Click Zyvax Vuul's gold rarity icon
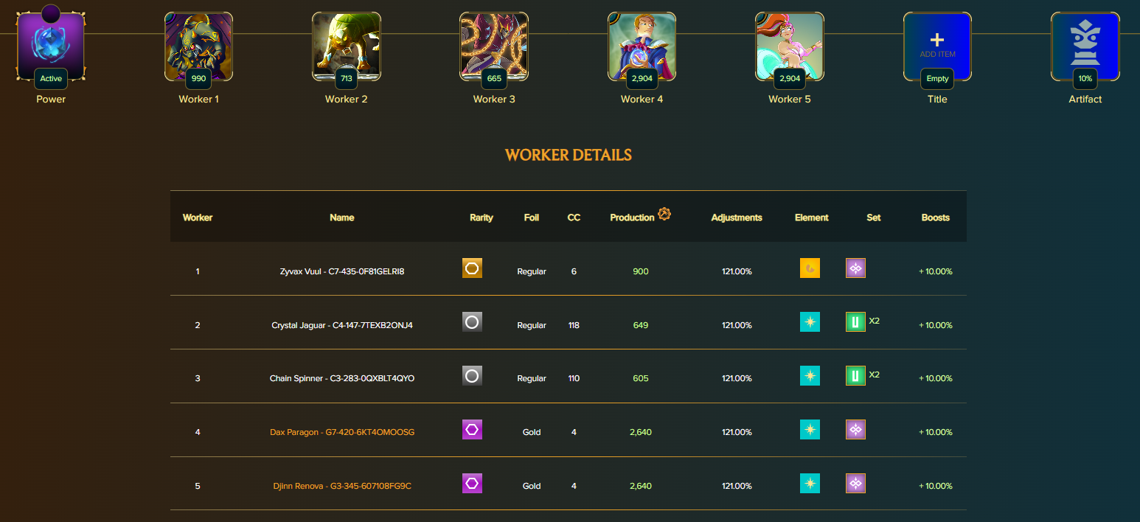The width and height of the screenshot is (1140, 522). point(472,268)
